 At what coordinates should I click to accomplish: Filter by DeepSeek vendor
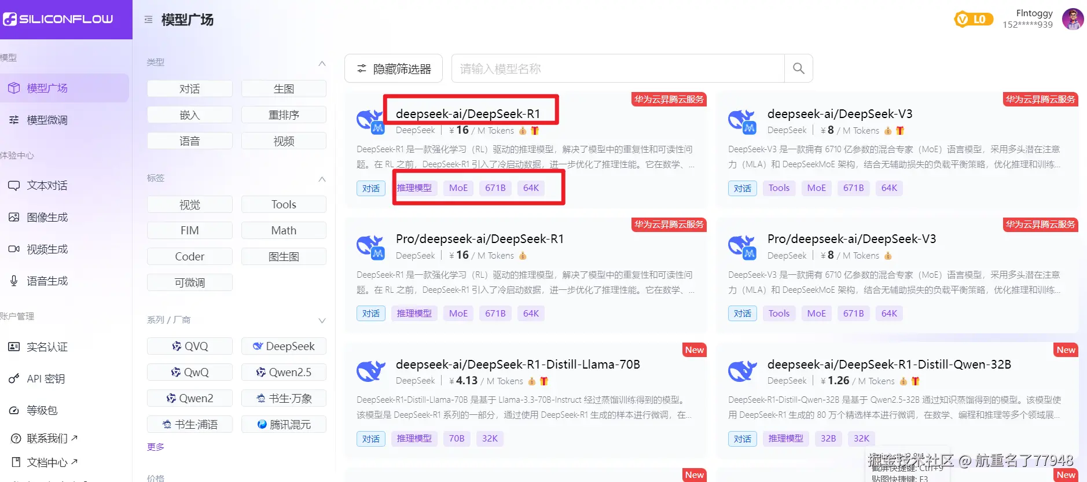[x=284, y=347]
